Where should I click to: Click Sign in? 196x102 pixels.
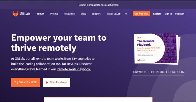click(x=168, y=14)
